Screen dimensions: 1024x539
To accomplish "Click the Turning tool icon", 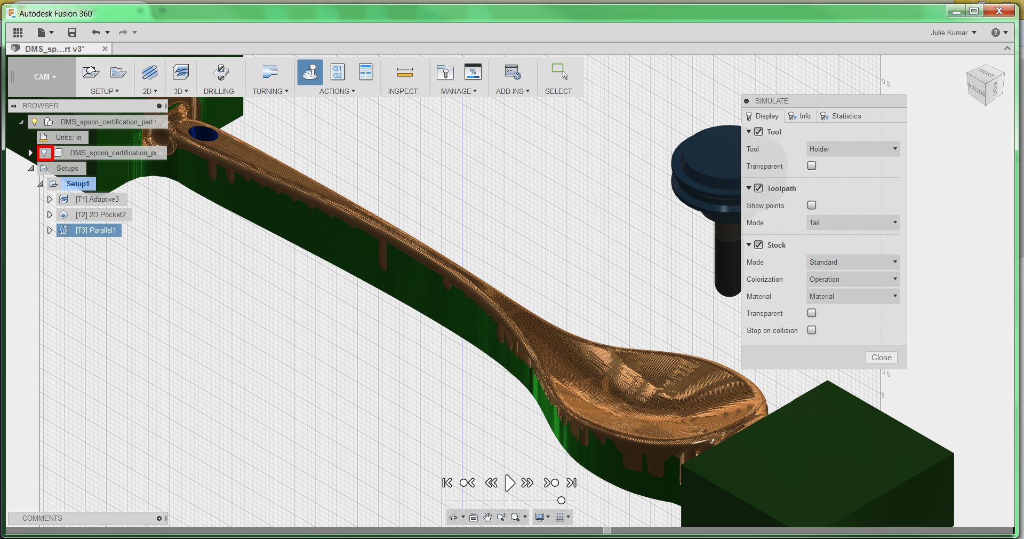I will coord(270,72).
